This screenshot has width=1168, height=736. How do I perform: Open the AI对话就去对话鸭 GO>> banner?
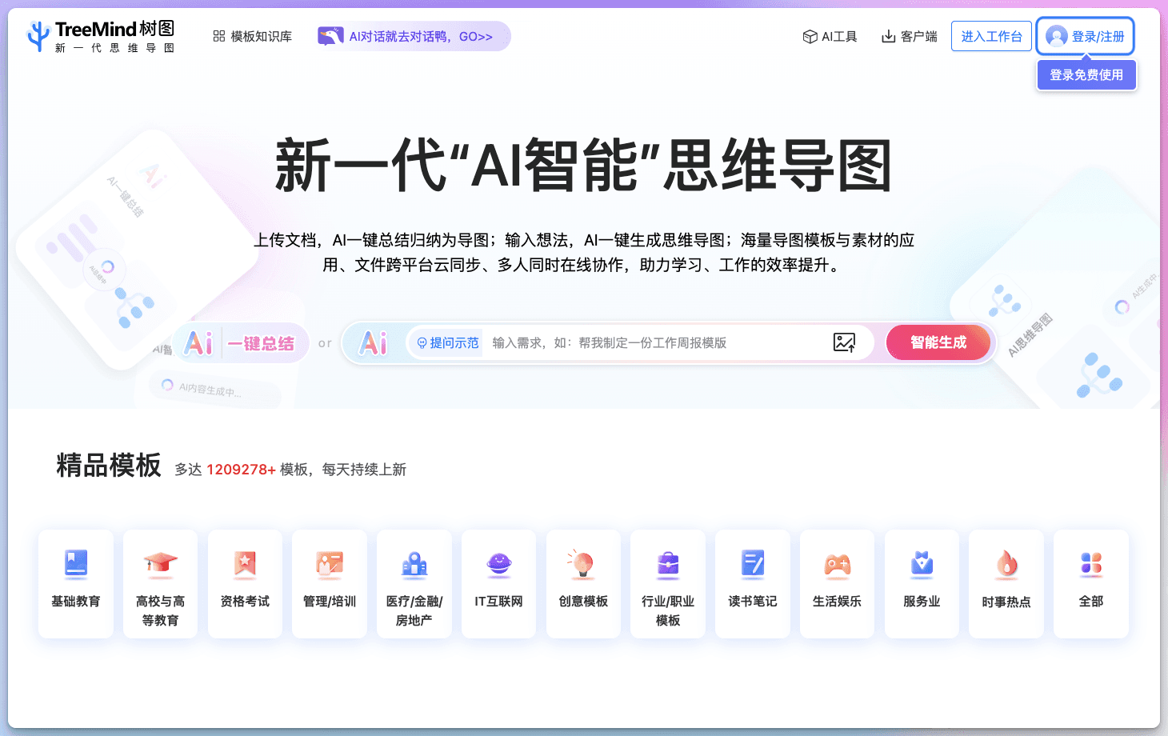pyautogui.click(x=413, y=36)
